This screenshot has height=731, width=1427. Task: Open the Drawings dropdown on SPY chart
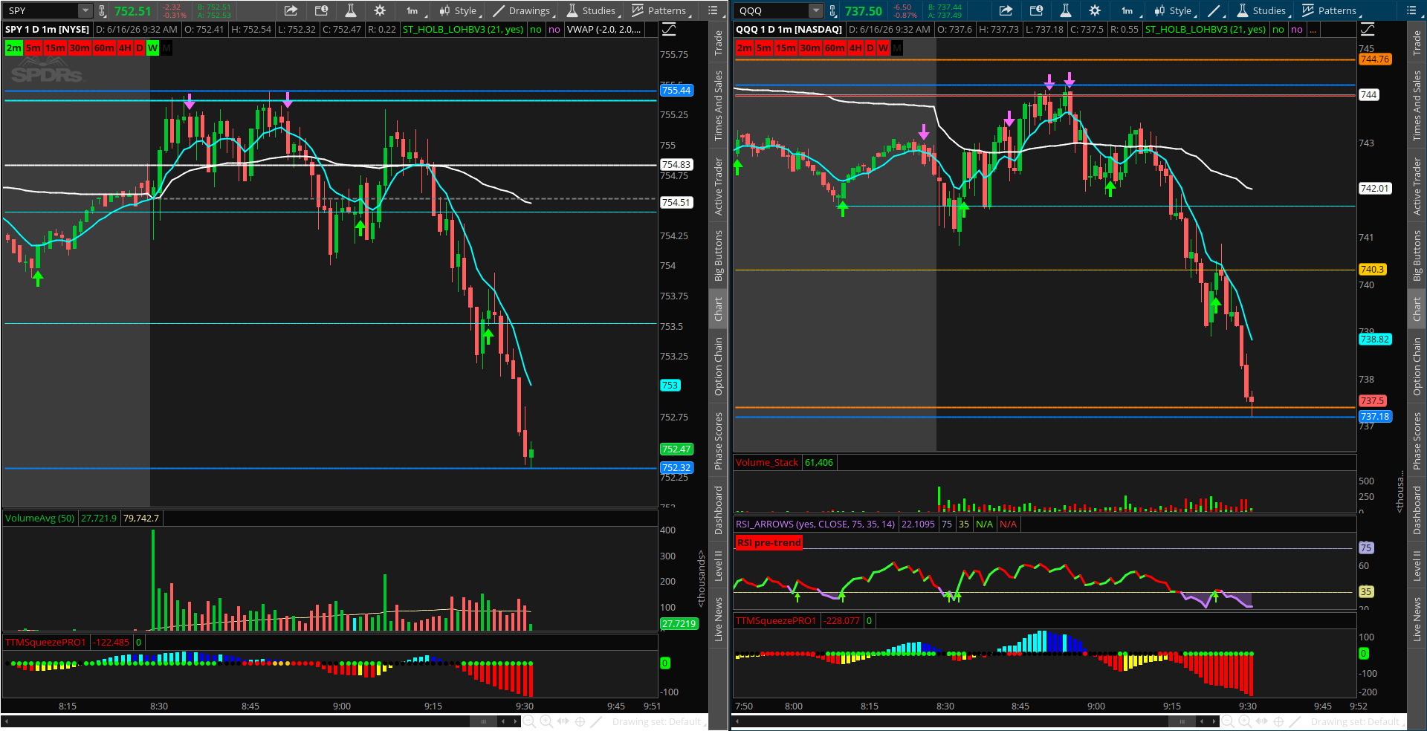523,10
